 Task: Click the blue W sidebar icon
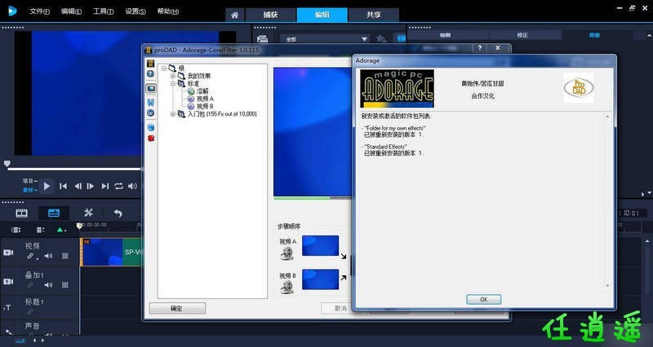151,102
